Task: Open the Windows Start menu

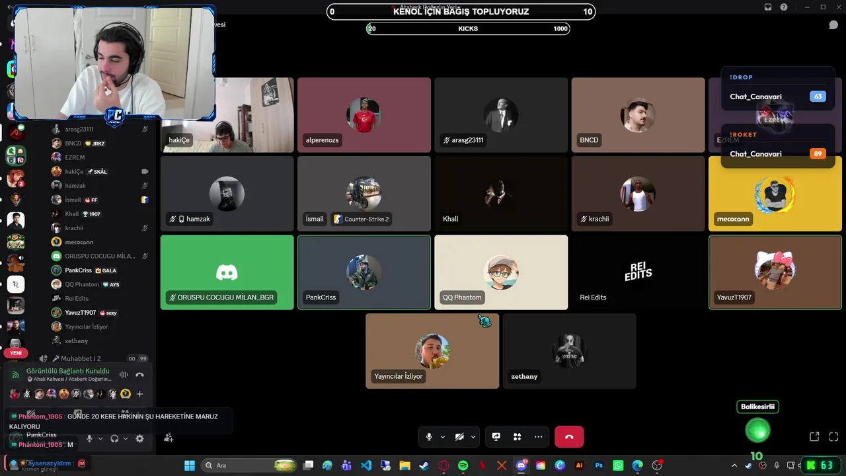Action: coord(190,465)
